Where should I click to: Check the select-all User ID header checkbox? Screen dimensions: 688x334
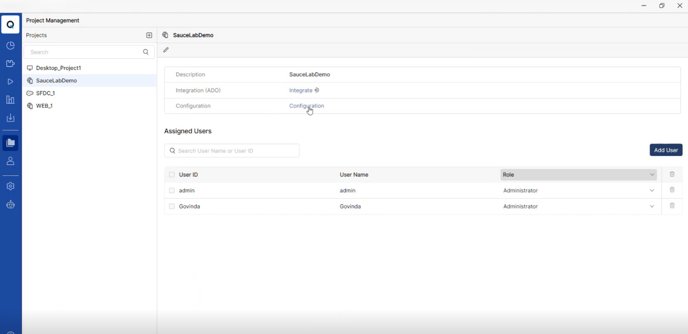coord(172,175)
